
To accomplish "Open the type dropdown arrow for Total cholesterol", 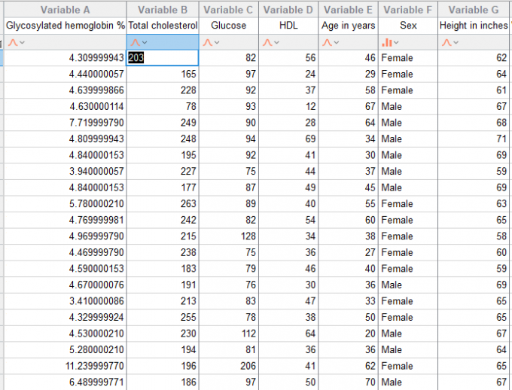I will (145, 42).
